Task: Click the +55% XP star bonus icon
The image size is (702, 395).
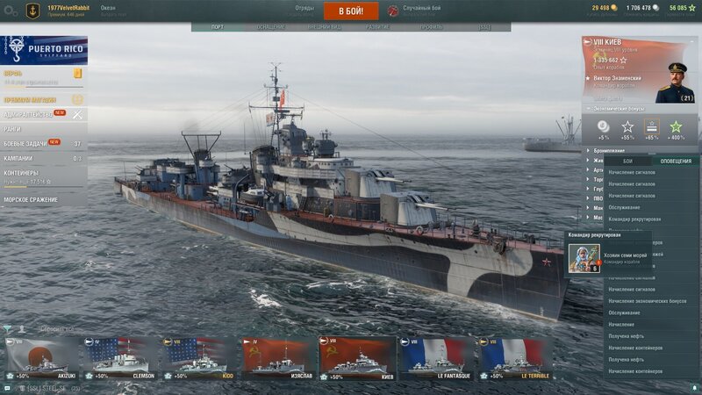Action: click(627, 126)
